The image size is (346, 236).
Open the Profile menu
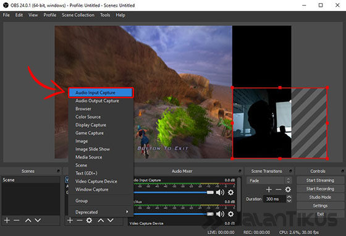50,15
